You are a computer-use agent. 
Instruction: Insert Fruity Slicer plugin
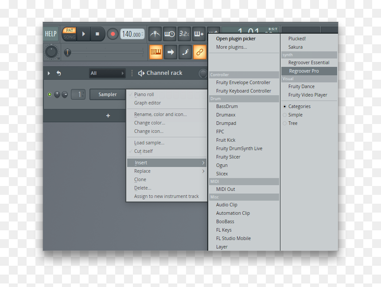[244, 157]
